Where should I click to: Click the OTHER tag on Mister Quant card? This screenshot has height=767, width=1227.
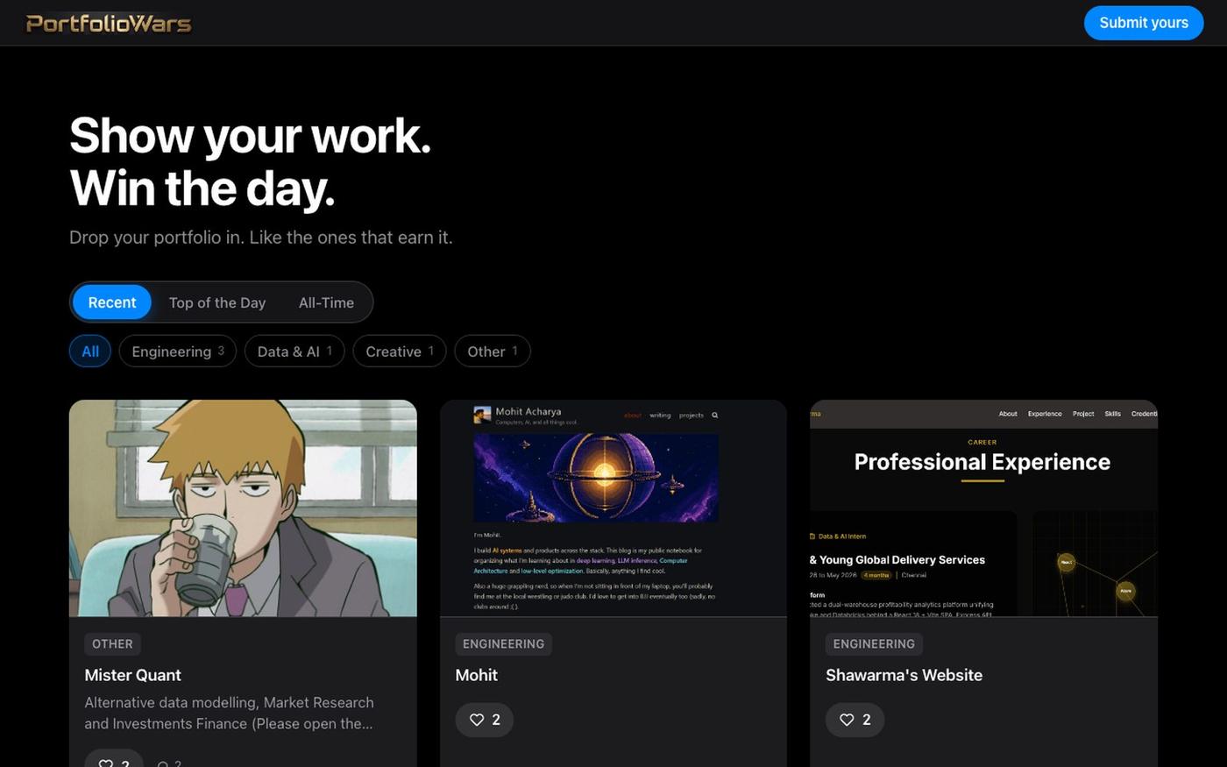(112, 644)
